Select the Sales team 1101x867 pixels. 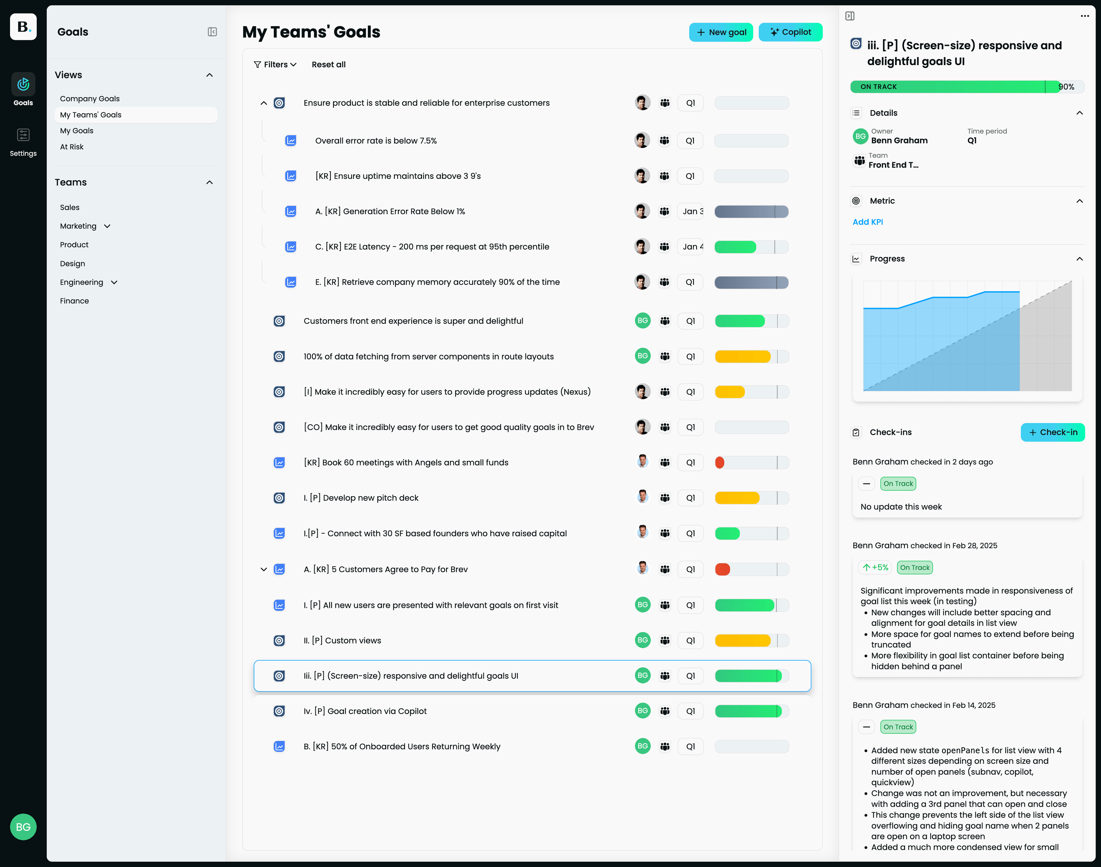tap(70, 208)
